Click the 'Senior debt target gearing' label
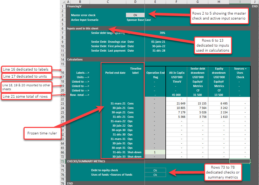Screen dimensions: 259x185 coord(108,33)
